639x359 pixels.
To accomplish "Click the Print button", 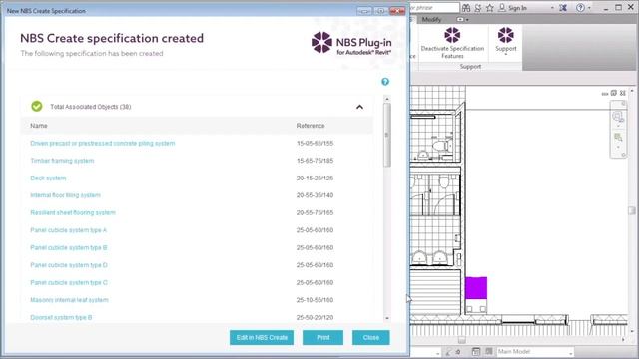I will pos(322,337).
